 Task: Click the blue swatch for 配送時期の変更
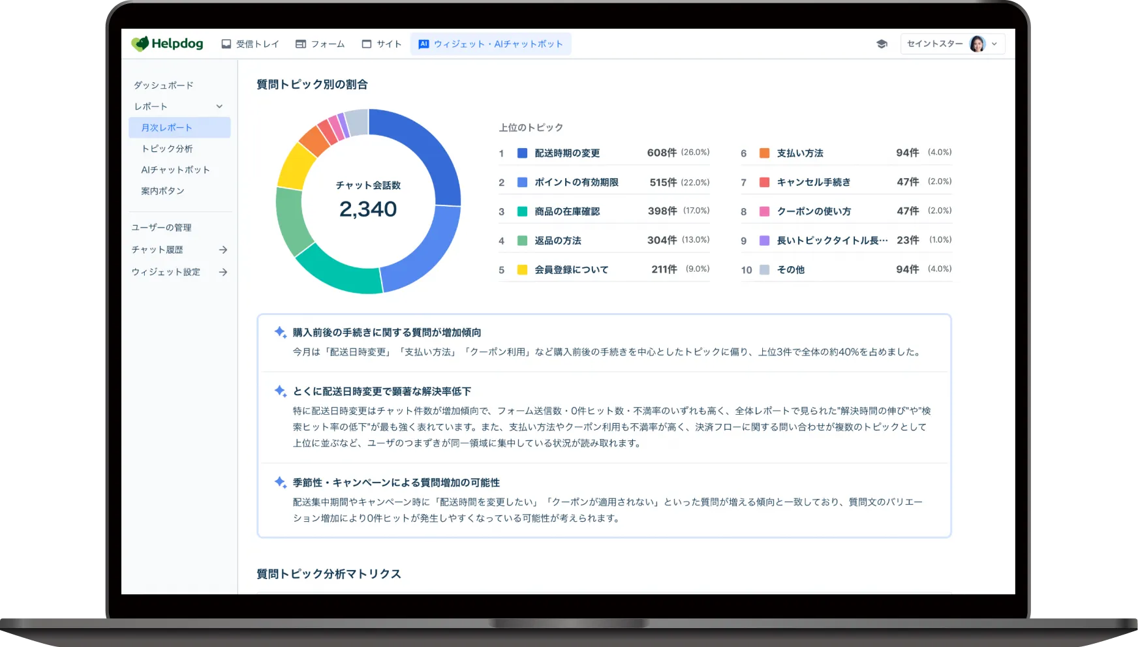tap(522, 153)
